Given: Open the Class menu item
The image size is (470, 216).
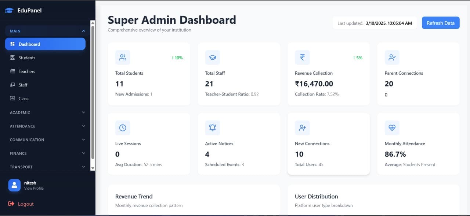Looking at the screenshot, I should tap(45, 98).
